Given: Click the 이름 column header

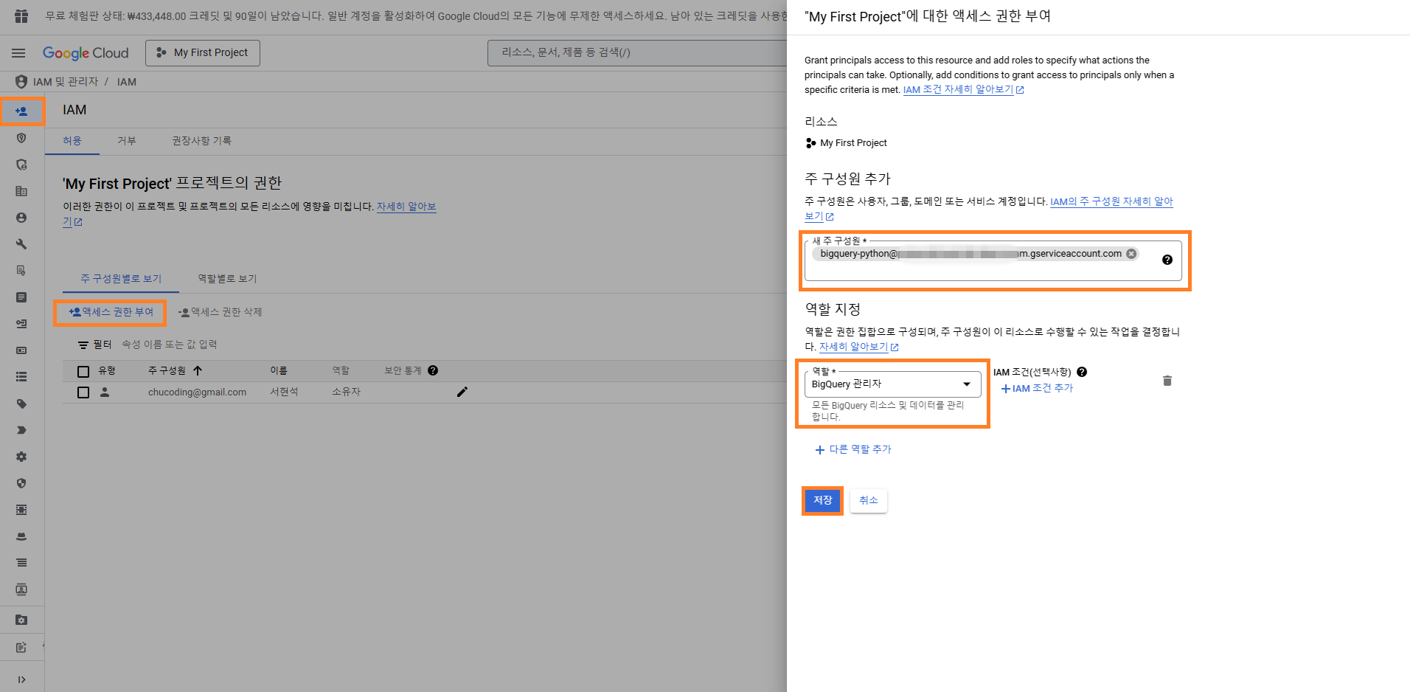Looking at the screenshot, I should (x=278, y=370).
